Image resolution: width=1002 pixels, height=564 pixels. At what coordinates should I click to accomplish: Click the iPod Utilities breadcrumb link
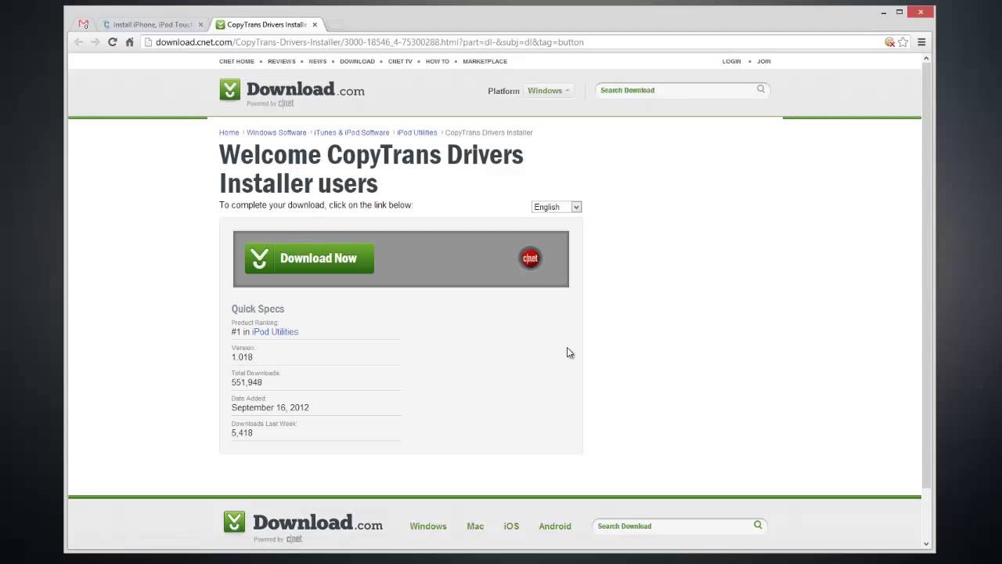pyautogui.click(x=416, y=132)
